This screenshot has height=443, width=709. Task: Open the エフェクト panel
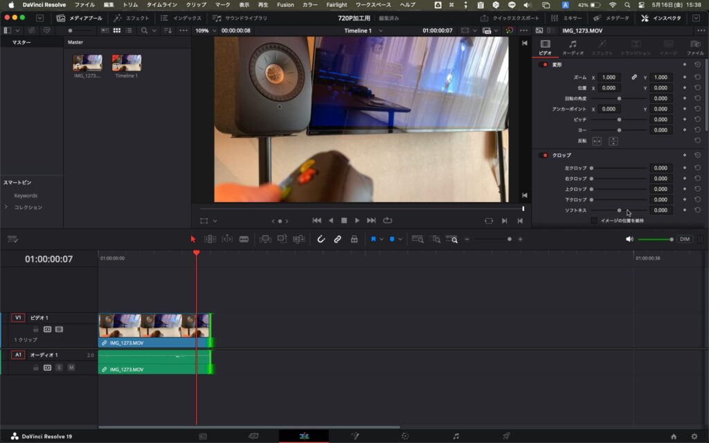click(x=132, y=18)
